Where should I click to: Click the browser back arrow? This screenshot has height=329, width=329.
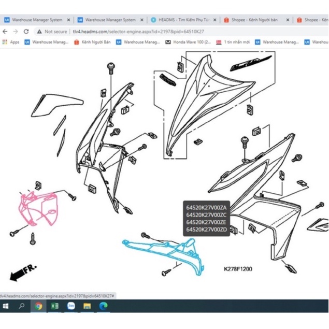pos(6,31)
